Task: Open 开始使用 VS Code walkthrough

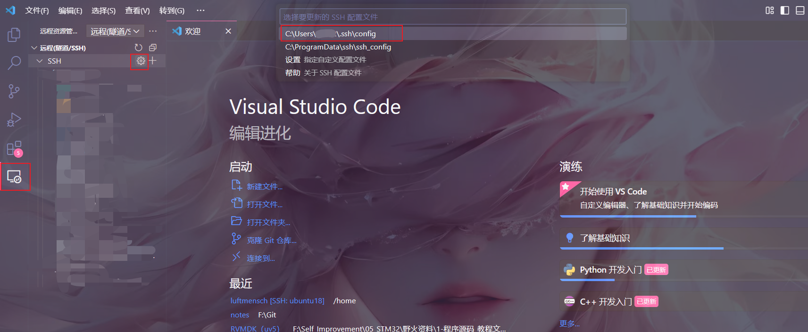Action: (684, 199)
